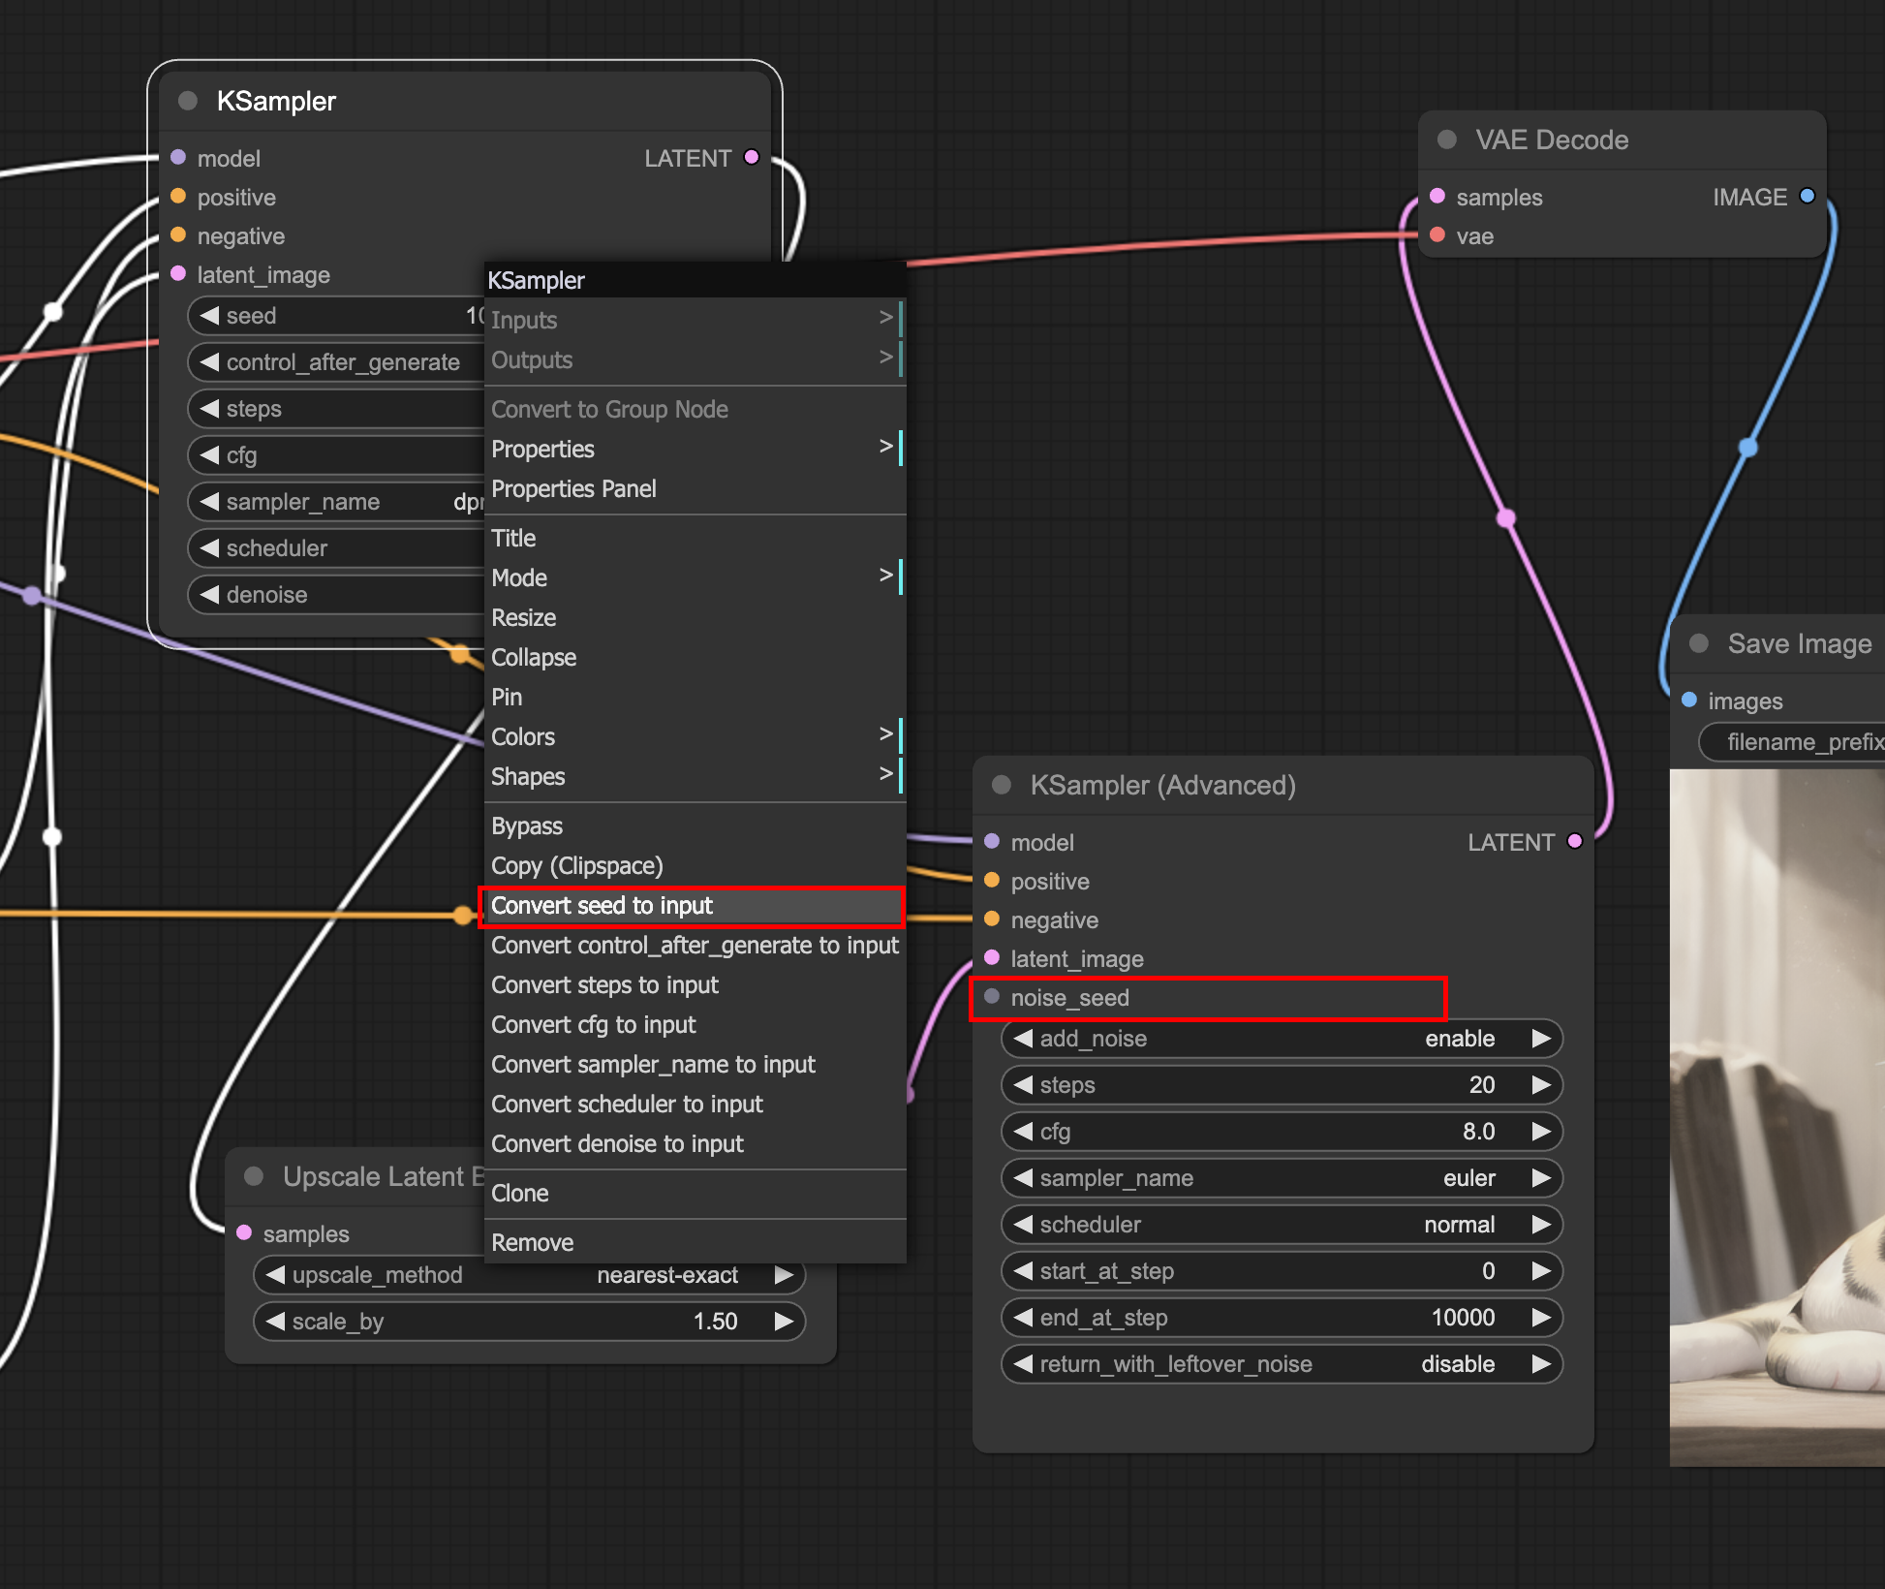Click the VAE Decode collapse dot

coord(1447,140)
